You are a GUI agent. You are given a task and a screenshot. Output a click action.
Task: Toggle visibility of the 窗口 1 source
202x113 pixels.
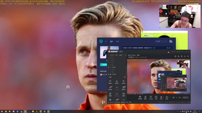click(109, 63)
